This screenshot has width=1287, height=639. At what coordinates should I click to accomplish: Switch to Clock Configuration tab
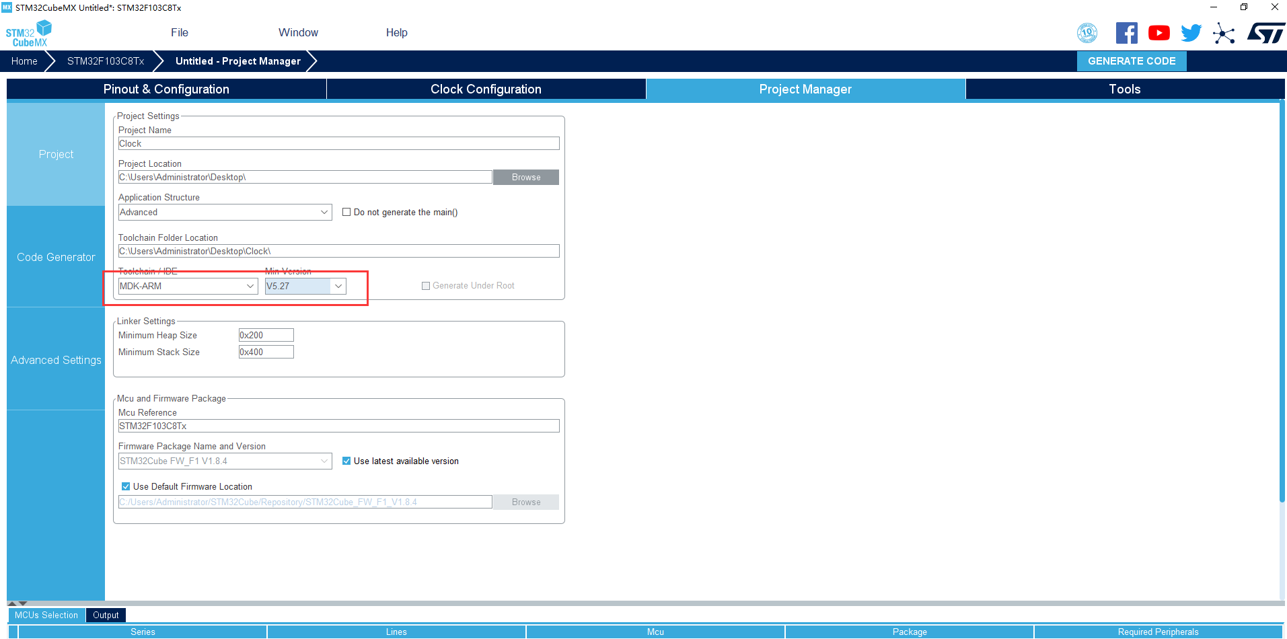pos(486,89)
